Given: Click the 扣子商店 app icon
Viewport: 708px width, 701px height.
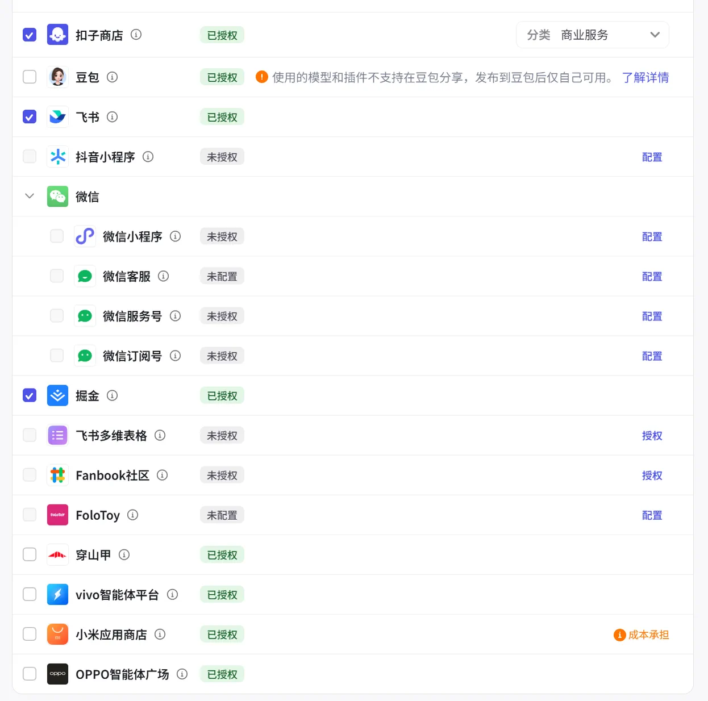Looking at the screenshot, I should (57, 35).
